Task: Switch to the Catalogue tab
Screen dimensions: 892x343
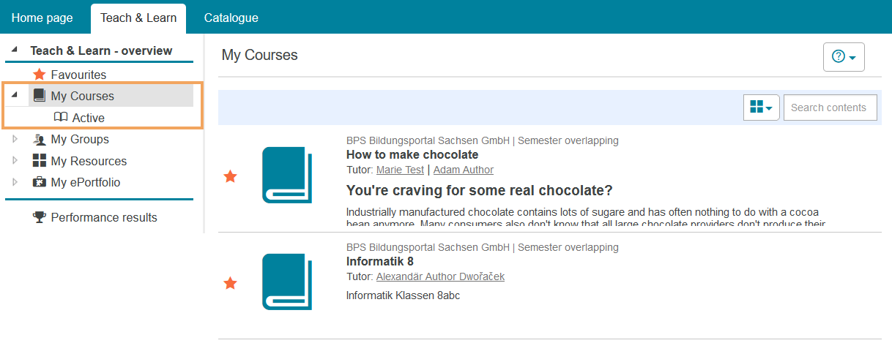Action: (231, 18)
